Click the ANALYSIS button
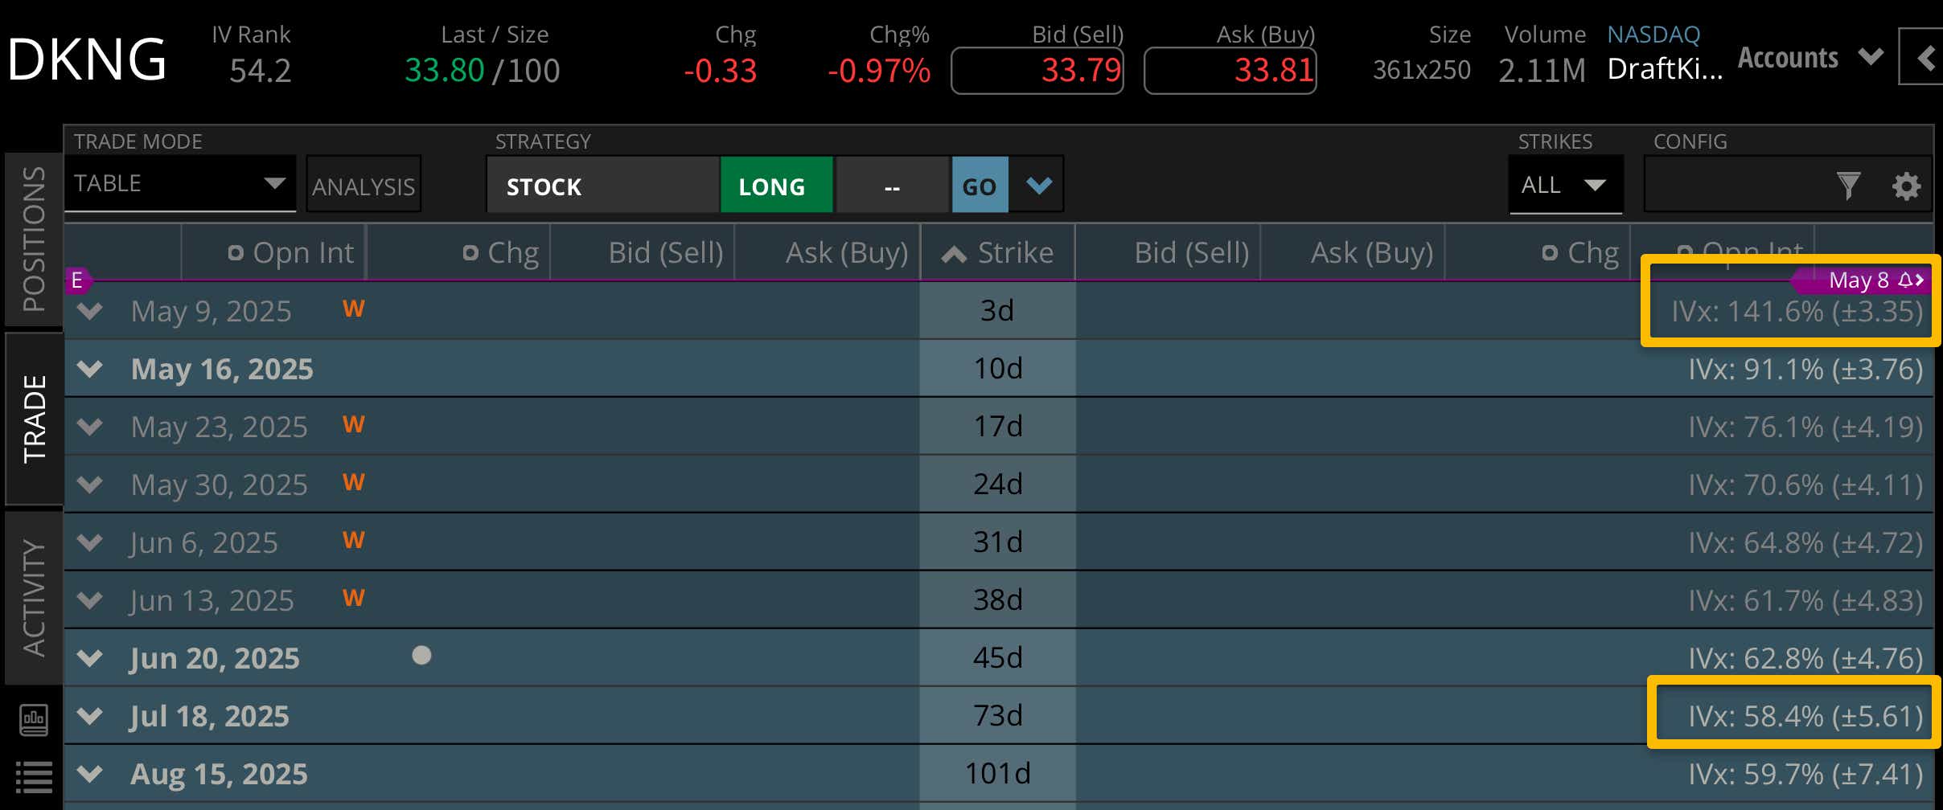The height and width of the screenshot is (810, 1943). [364, 186]
